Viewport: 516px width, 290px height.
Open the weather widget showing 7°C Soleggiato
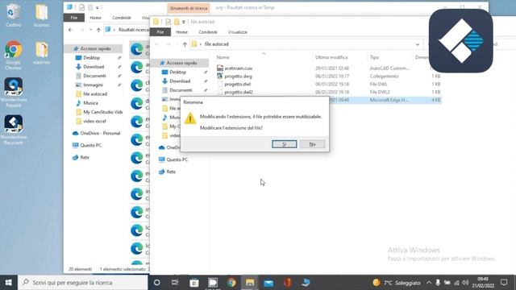(x=397, y=283)
